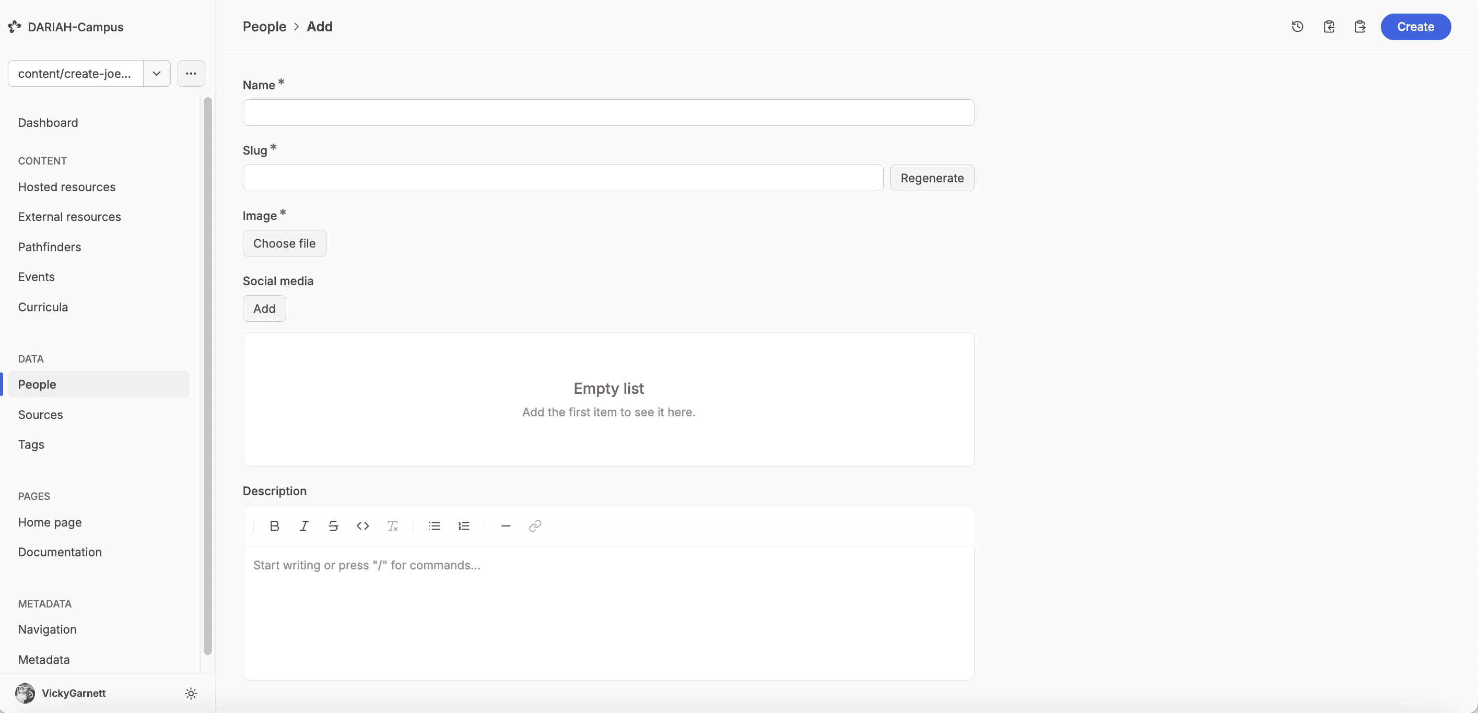Click the clipboard copy (export) icon
1478x713 pixels.
[x=1360, y=27]
